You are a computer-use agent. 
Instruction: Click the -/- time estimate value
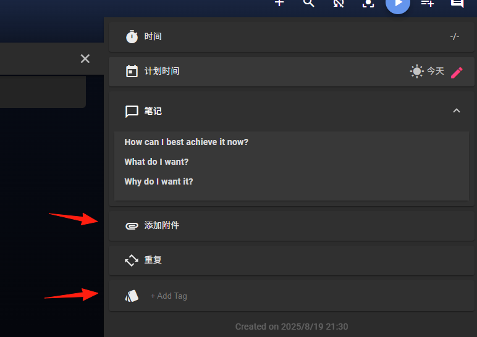tap(455, 37)
